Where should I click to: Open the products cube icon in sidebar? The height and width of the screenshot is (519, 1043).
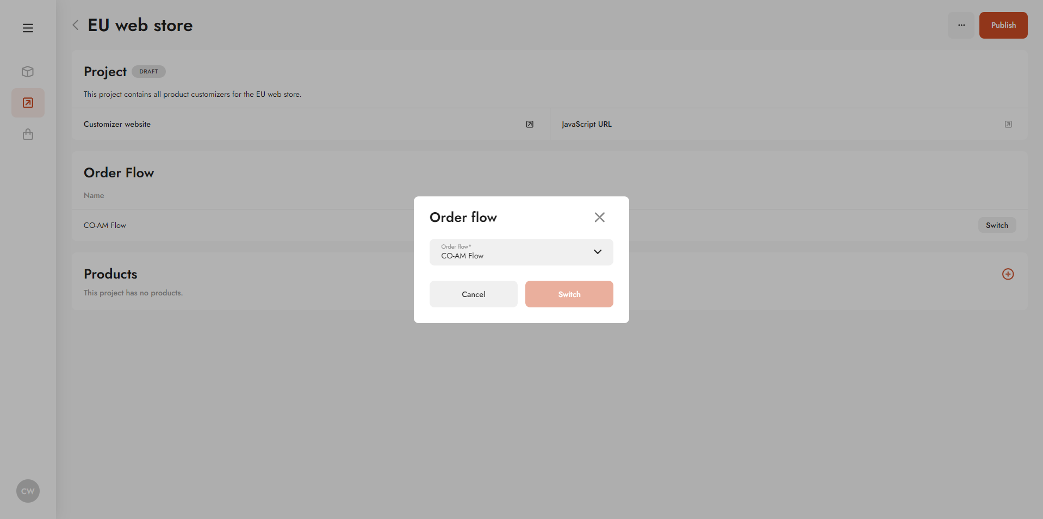click(x=28, y=72)
